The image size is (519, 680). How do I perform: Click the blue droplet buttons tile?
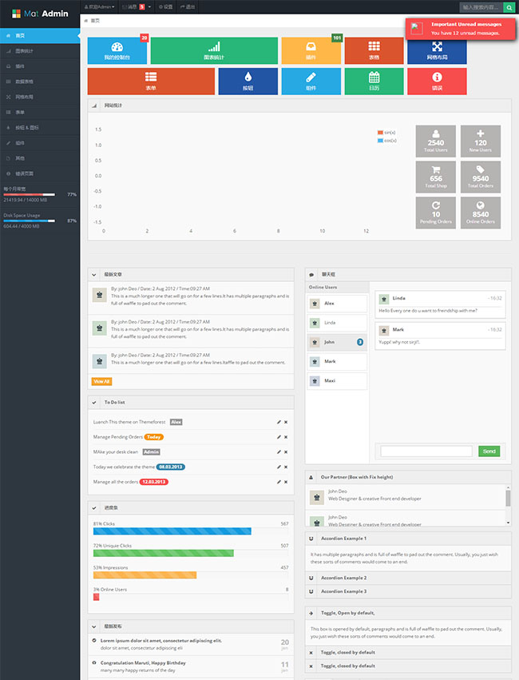[248, 81]
